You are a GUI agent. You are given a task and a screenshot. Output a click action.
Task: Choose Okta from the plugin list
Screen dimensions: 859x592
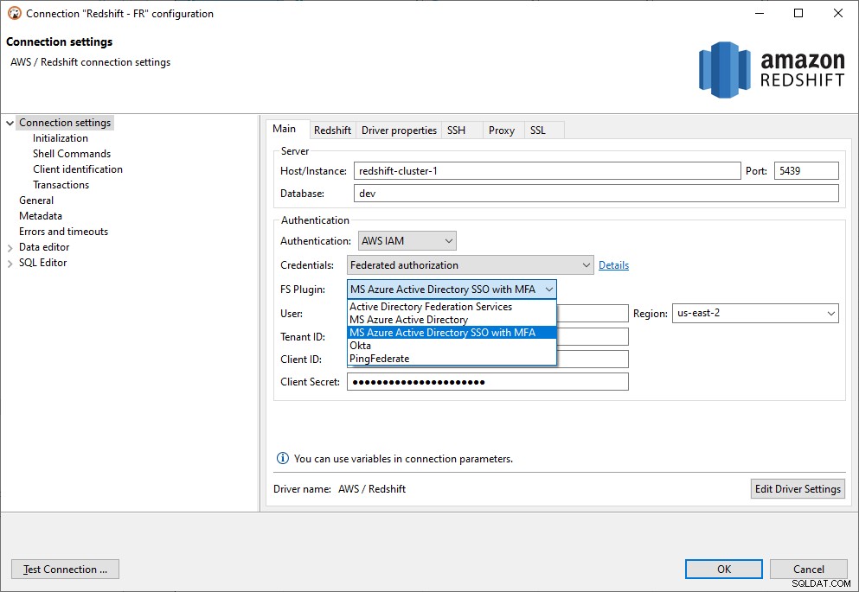(452, 346)
